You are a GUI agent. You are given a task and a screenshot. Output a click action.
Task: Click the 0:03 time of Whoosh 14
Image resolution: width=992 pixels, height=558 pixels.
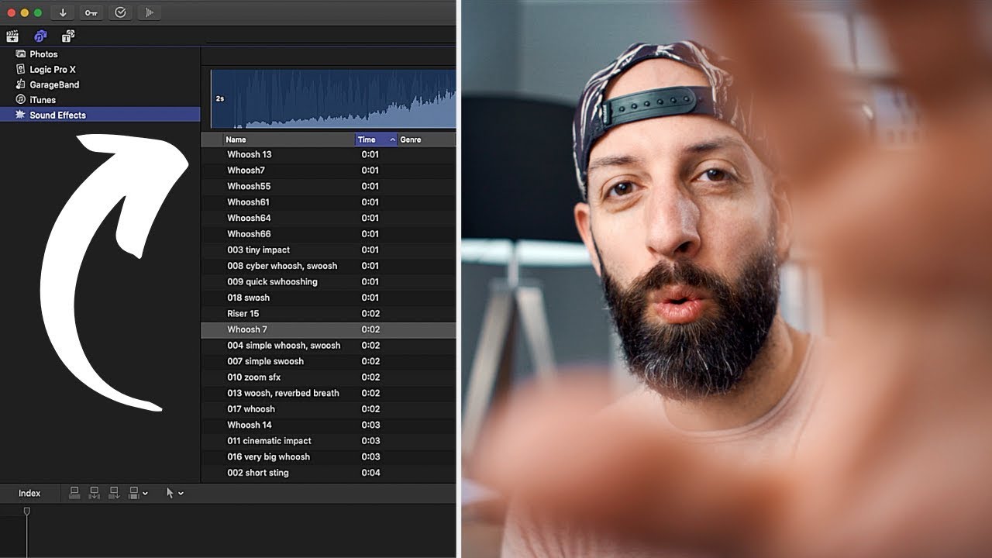tap(370, 425)
